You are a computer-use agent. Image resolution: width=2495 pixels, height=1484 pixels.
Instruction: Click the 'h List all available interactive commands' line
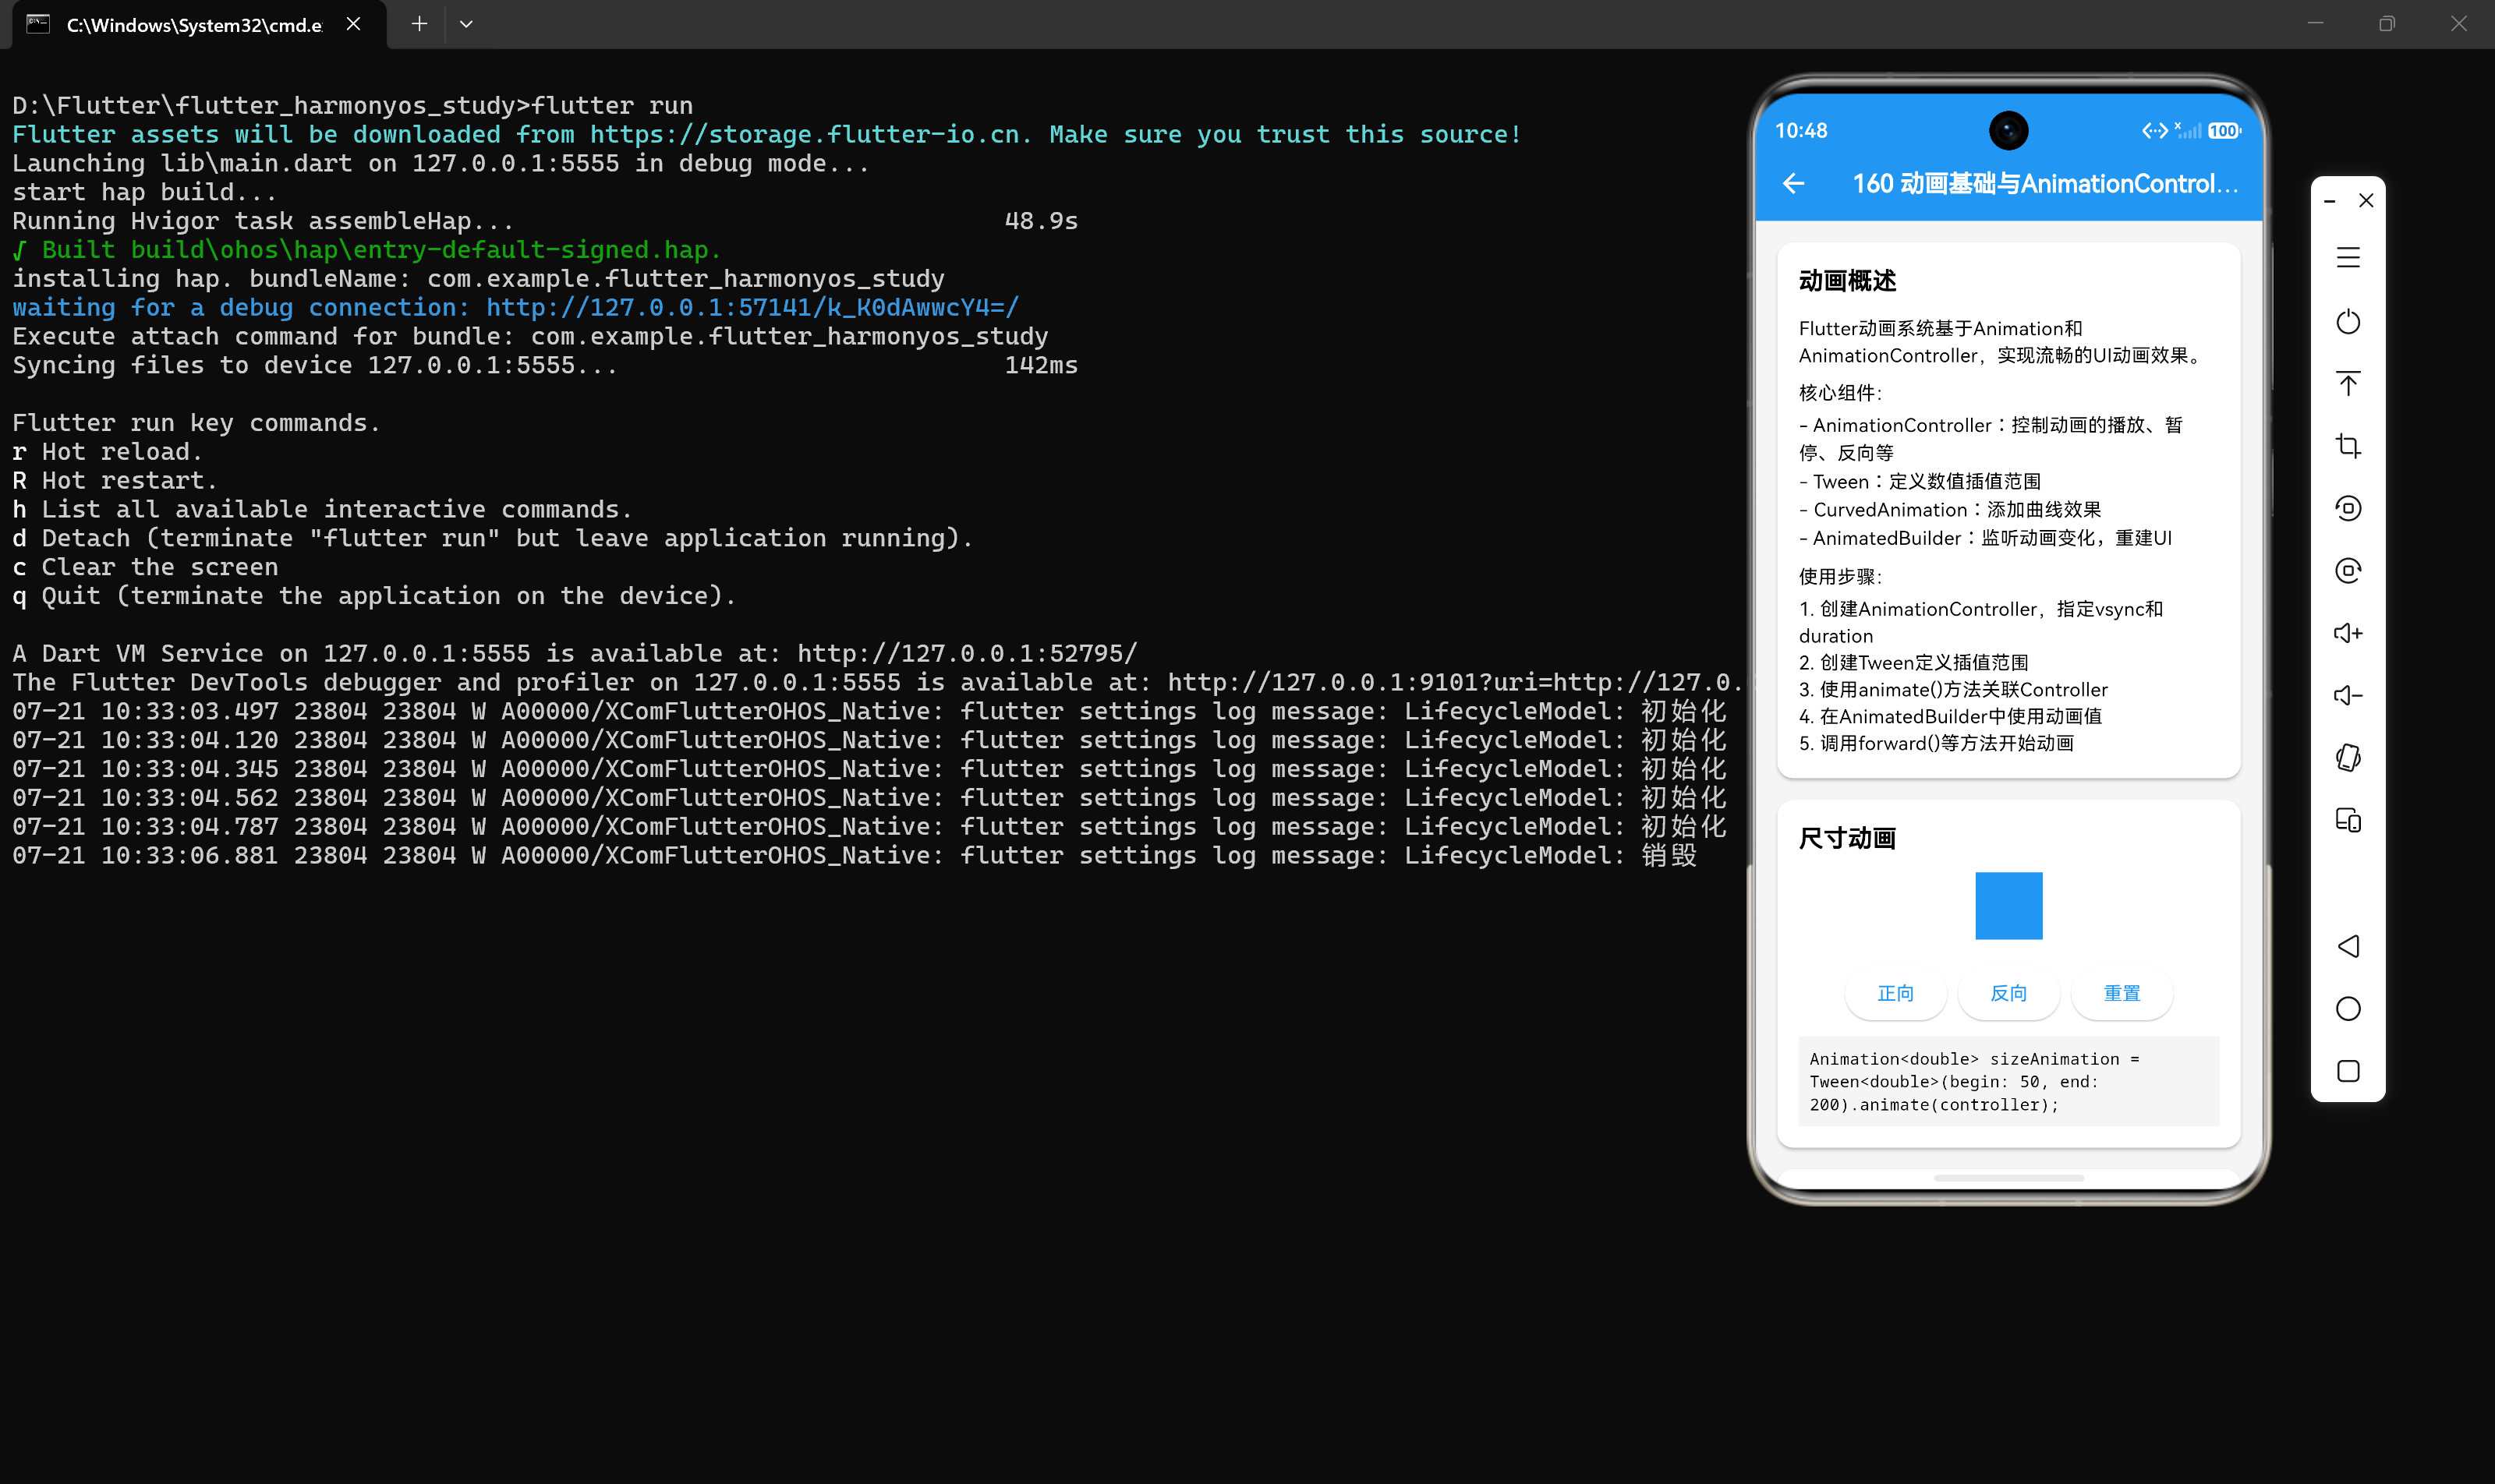322,510
